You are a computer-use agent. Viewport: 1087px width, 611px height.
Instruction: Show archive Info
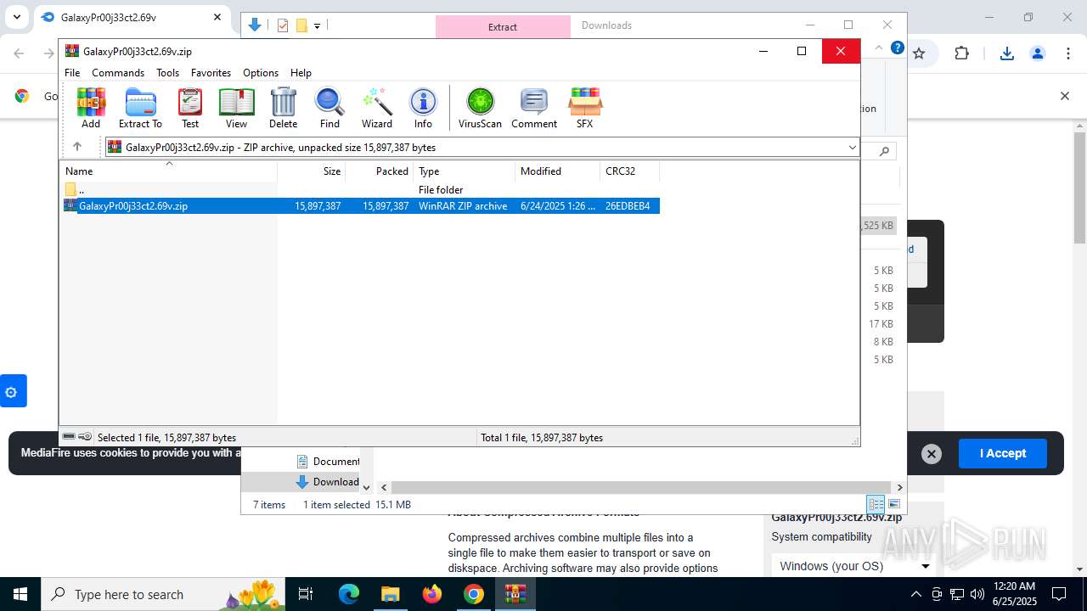tap(423, 108)
